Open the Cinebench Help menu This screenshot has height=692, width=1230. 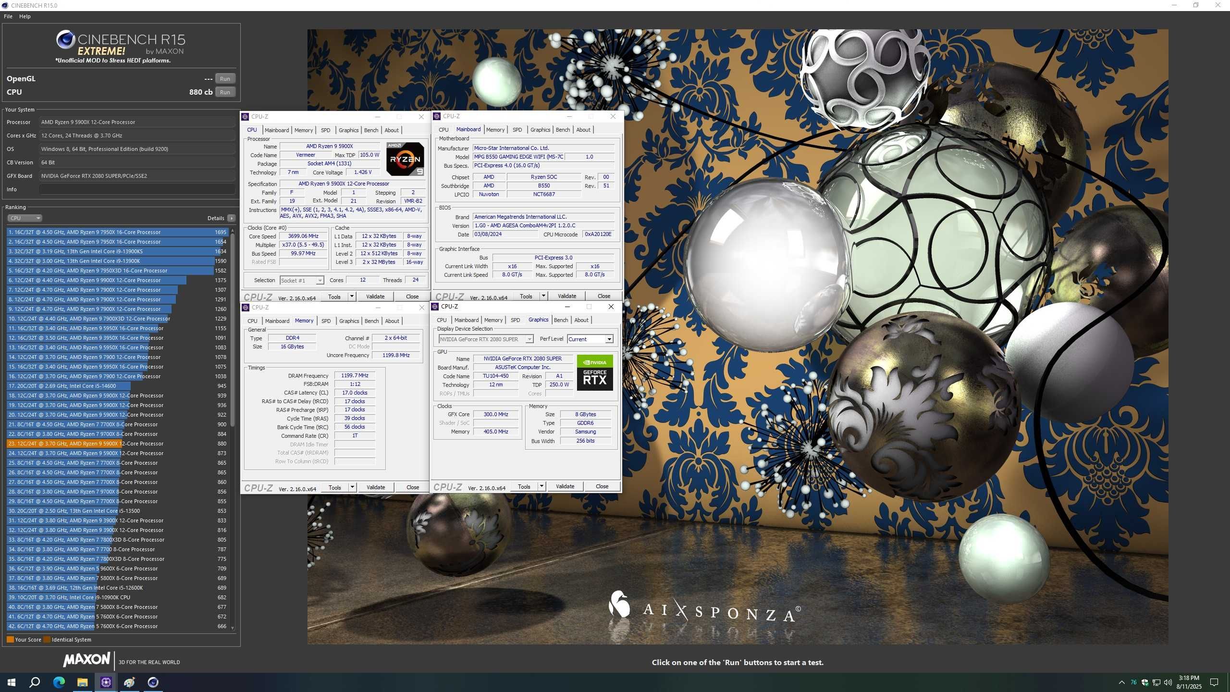(25, 16)
